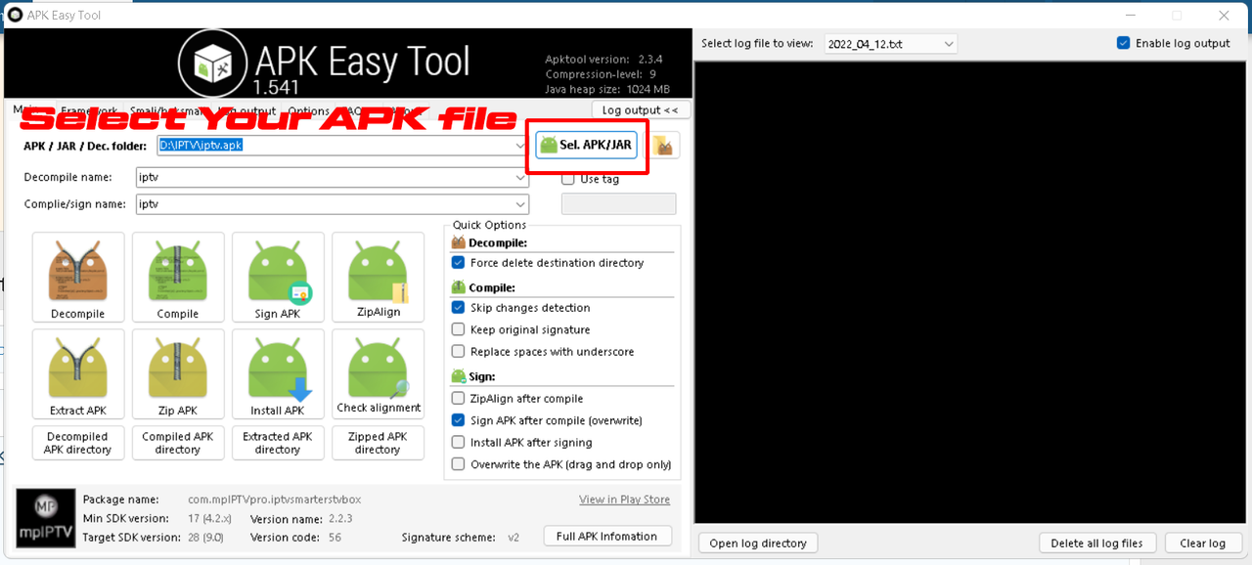
Task: Click the Sel. APK/JAR button
Action: click(x=587, y=146)
